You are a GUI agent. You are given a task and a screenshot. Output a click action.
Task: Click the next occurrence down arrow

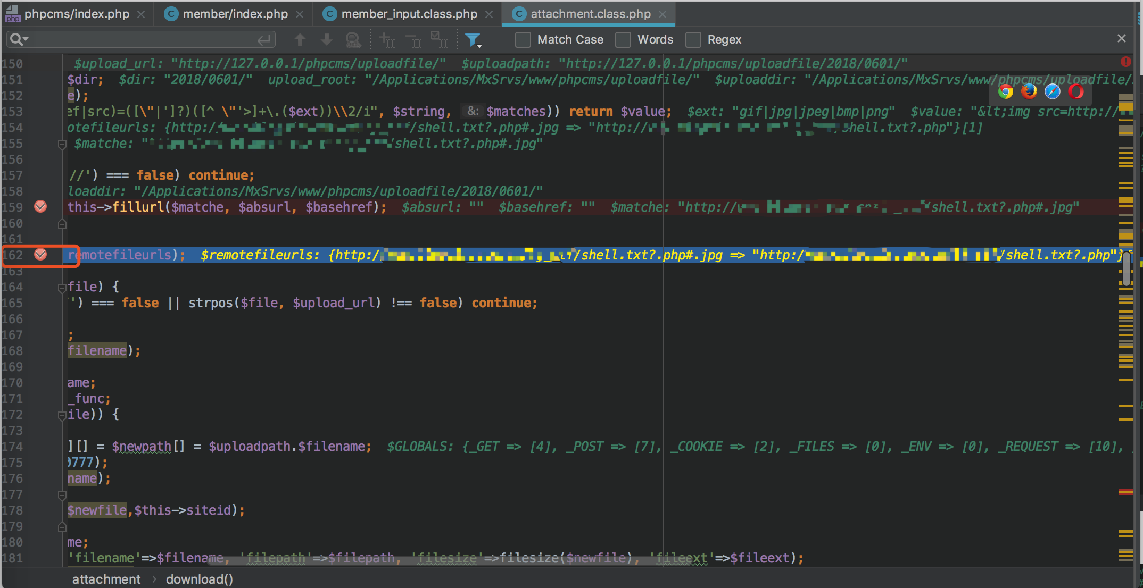tap(327, 39)
